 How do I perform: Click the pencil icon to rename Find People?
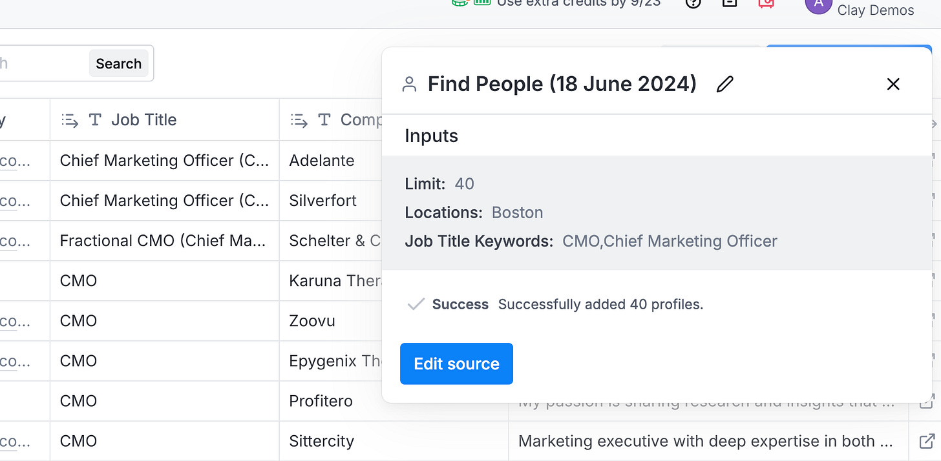pos(725,84)
